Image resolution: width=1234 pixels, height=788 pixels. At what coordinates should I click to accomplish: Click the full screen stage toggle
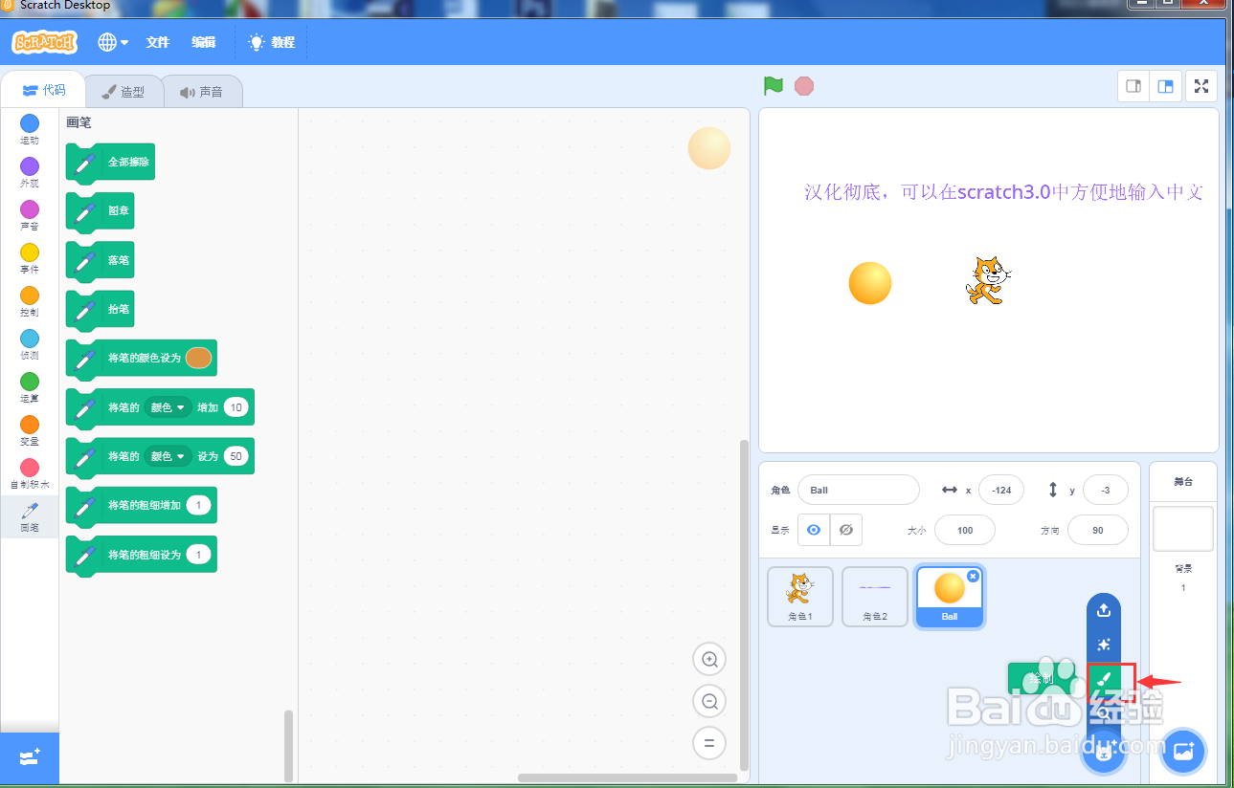1200,85
